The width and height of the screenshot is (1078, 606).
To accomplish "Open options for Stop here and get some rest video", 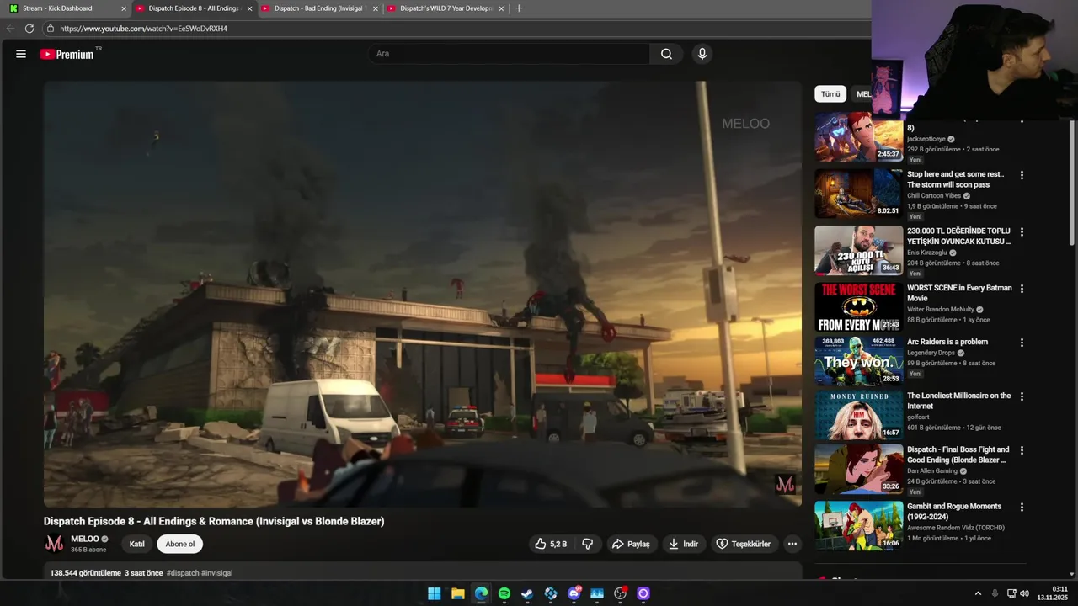I will pos(1022,175).
